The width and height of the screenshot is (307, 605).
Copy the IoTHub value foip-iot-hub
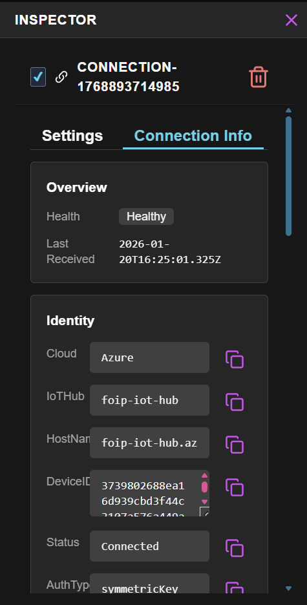coord(235,402)
